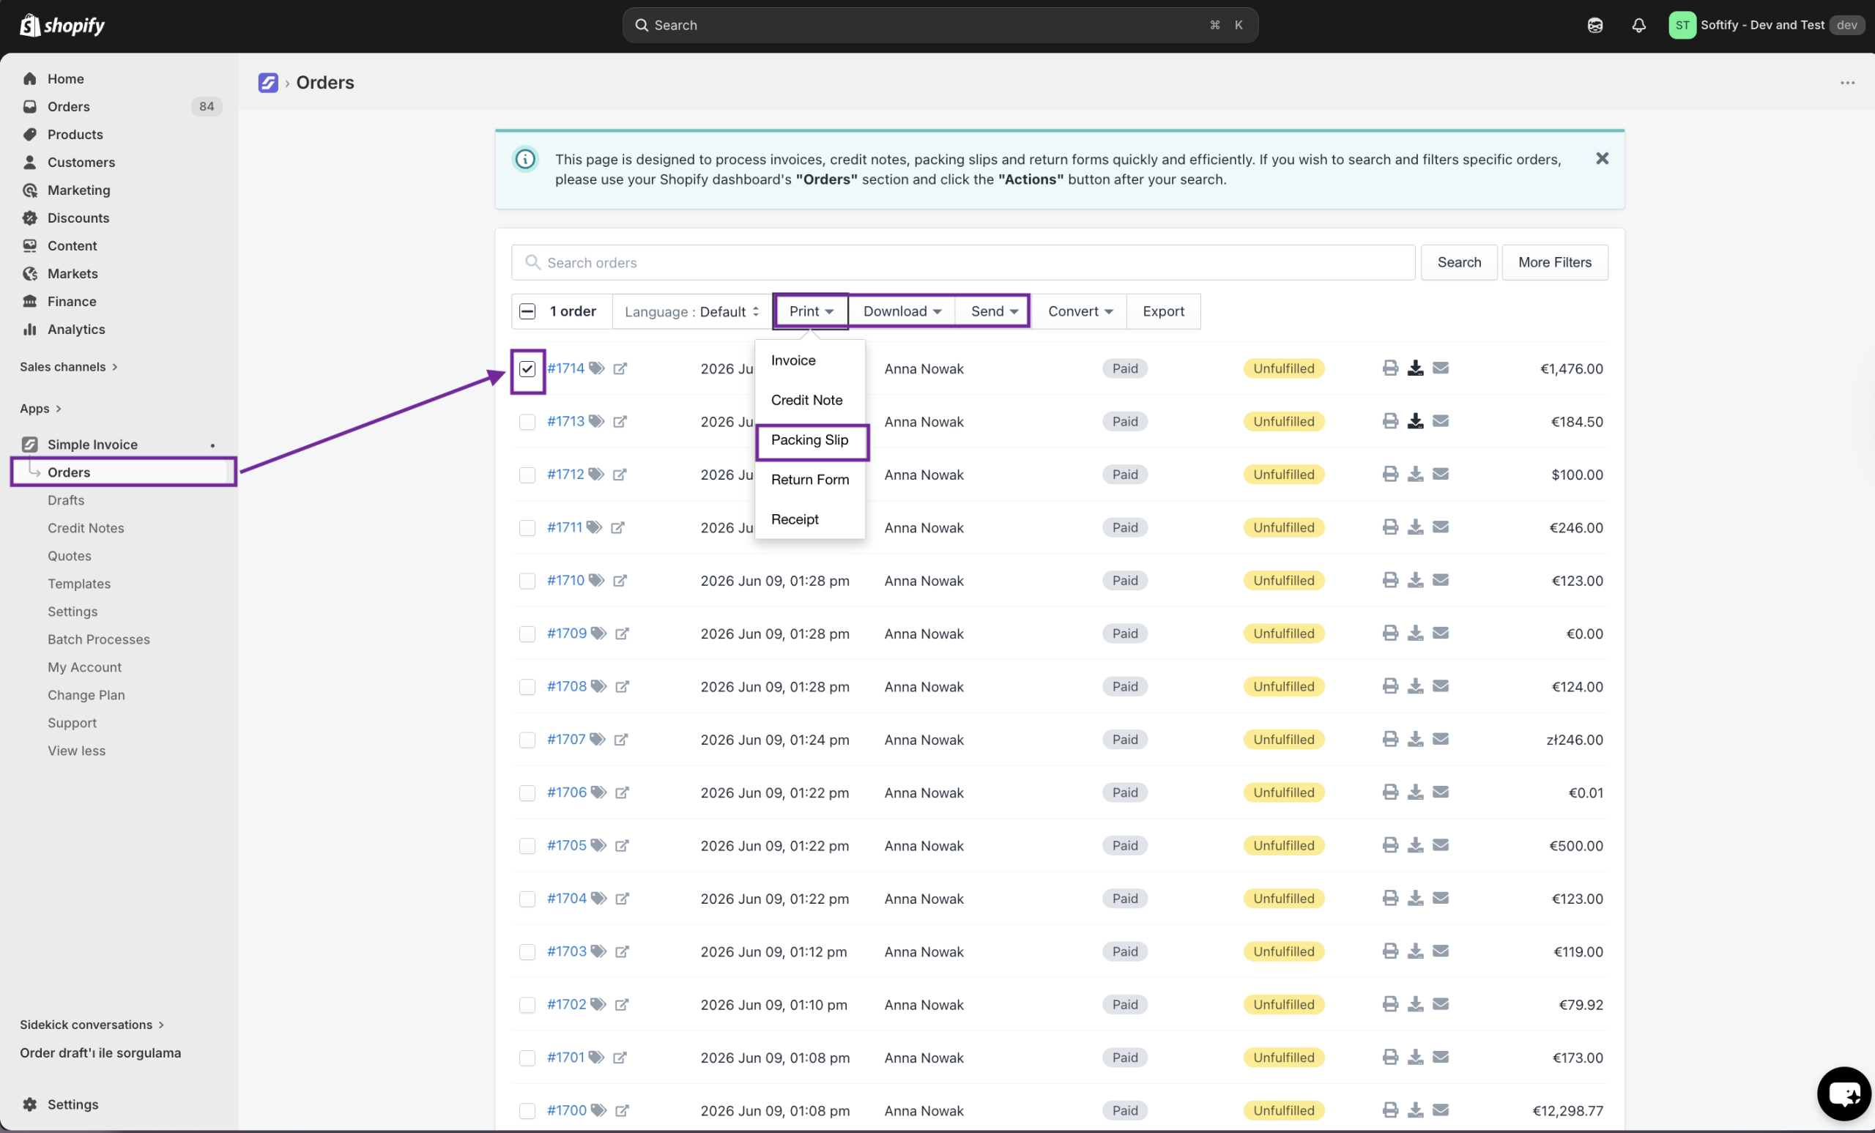This screenshot has width=1875, height=1133.
Task: Print order #1710 using its printer icon
Action: coord(1389,581)
